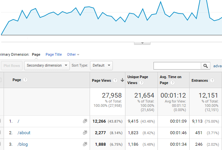
Task: Open the /blog page link
Action: 22,144
